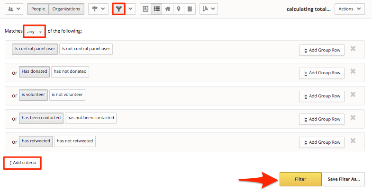Screen dimensions: 372x192
Task: Click the funnel filter icon
Action: tap(118, 9)
